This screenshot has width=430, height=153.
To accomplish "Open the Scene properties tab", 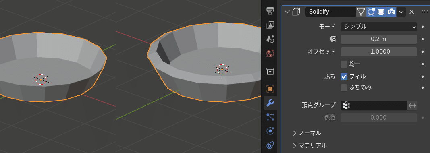I will [270, 39].
